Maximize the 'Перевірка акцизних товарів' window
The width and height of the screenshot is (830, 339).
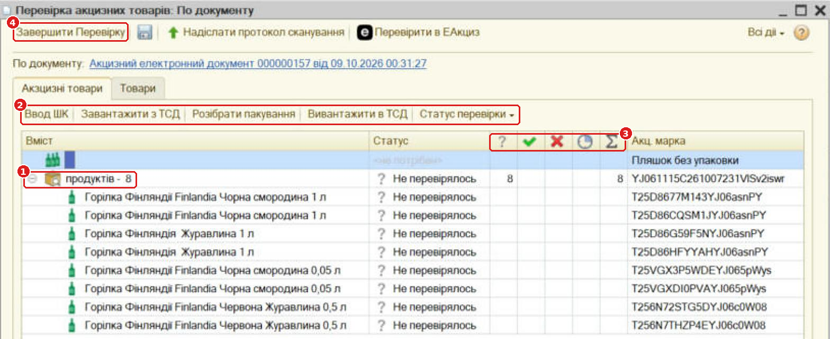coord(800,10)
